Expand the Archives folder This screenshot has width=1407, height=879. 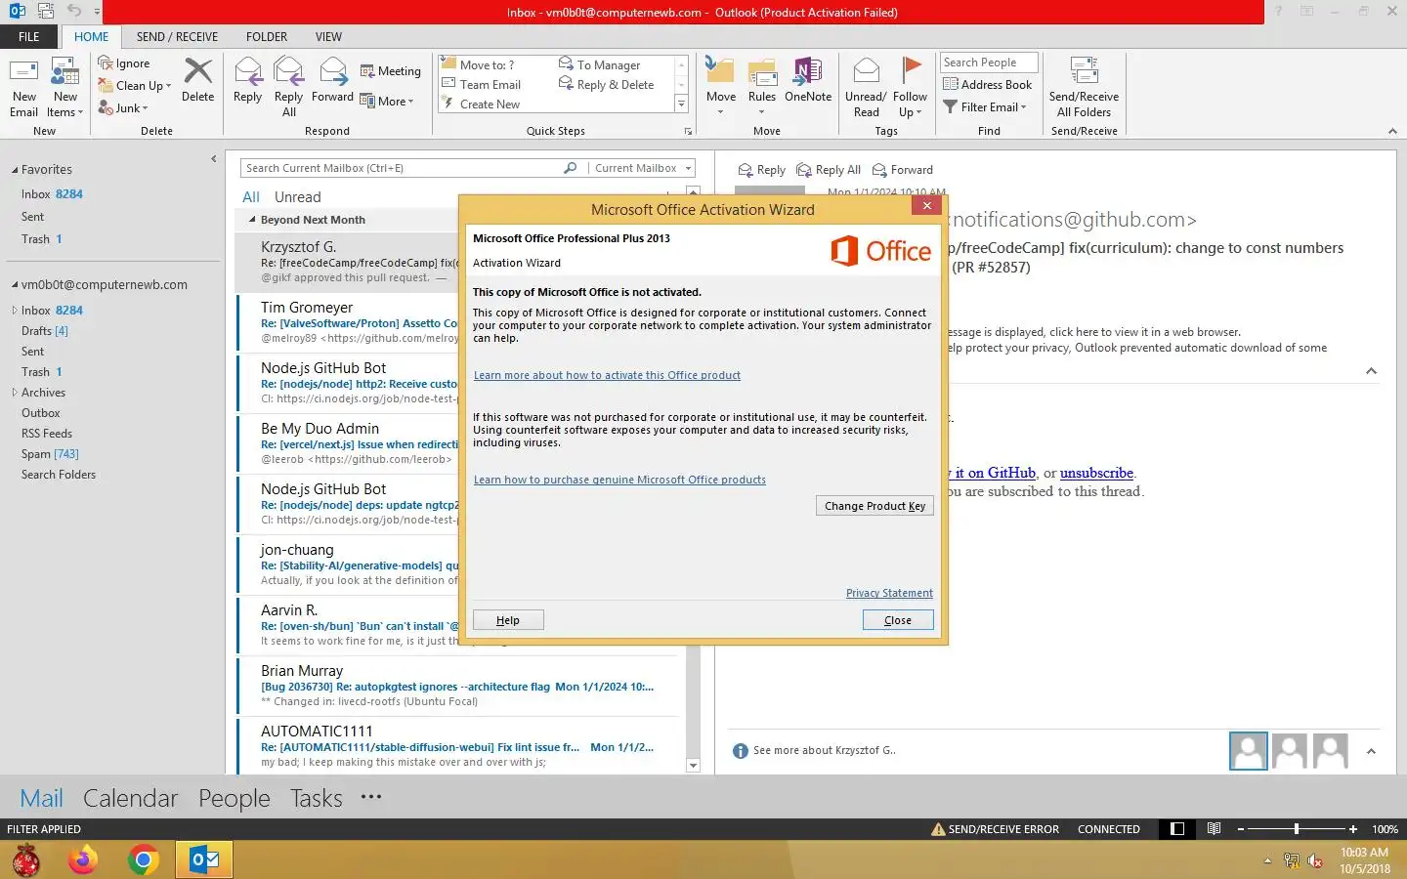pos(15,393)
